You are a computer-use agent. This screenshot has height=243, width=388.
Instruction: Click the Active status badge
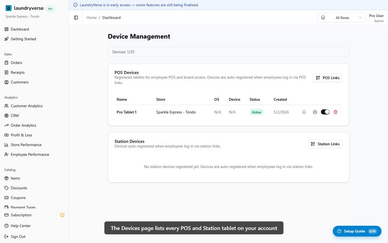pyautogui.click(x=256, y=112)
